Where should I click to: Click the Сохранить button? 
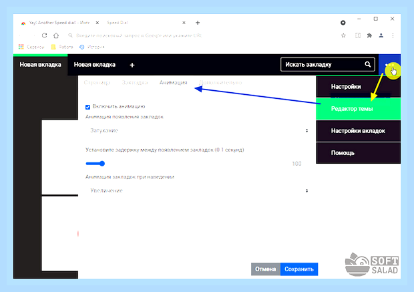299,269
